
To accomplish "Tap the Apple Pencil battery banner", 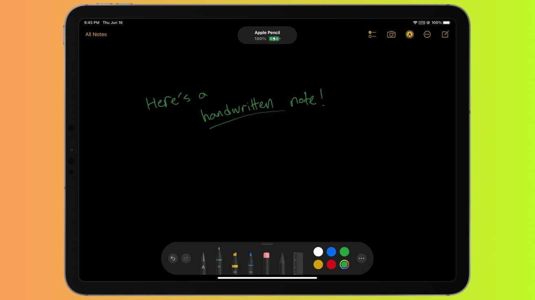I will pyautogui.click(x=267, y=35).
